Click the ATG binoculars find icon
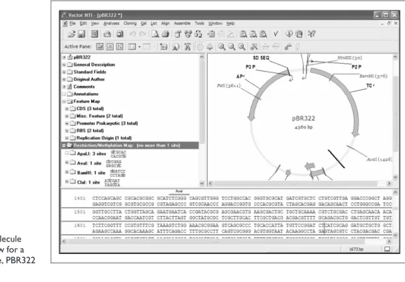Screen dimensions: 405x282 coord(187,47)
